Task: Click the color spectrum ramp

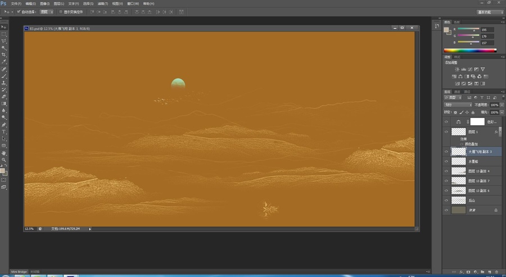Action: coord(470,51)
